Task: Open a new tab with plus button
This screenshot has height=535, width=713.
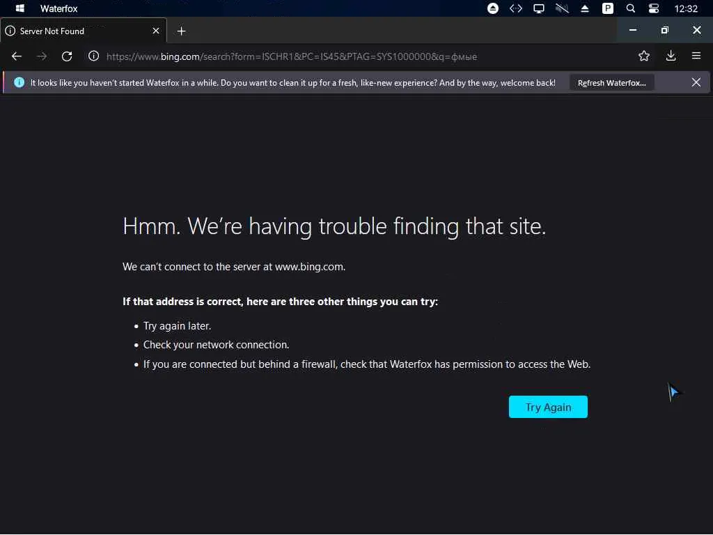Action: point(182,31)
